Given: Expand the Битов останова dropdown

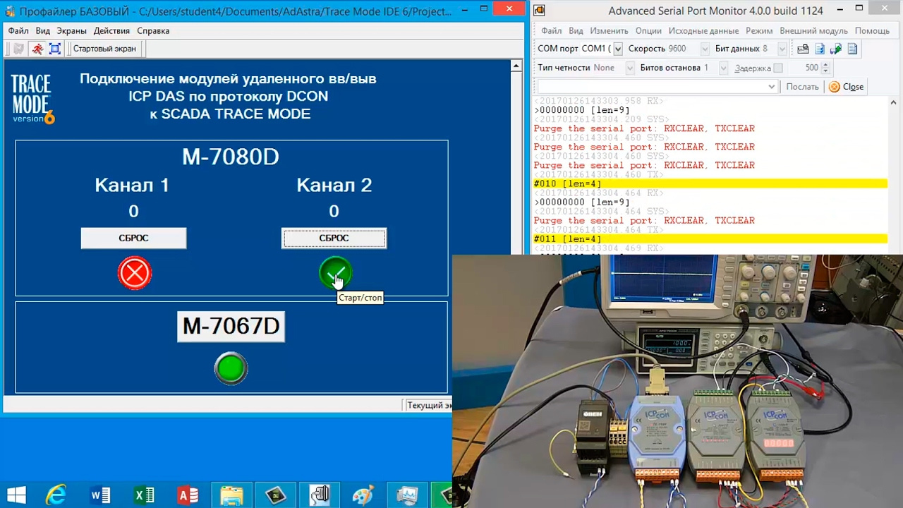Looking at the screenshot, I should point(723,68).
